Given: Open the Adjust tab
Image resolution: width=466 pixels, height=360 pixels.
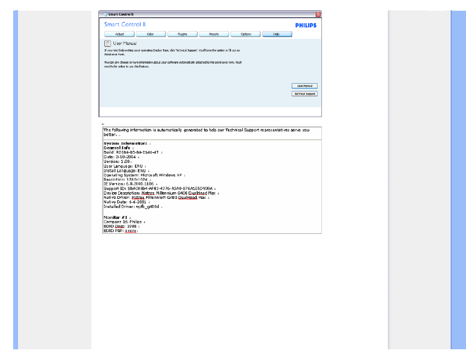Looking at the screenshot, I should [x=120, y=34].
